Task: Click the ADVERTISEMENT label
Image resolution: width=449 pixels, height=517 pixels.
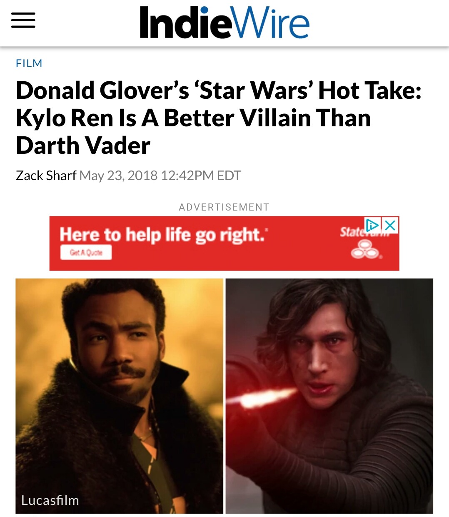Action: pos(224,207)
